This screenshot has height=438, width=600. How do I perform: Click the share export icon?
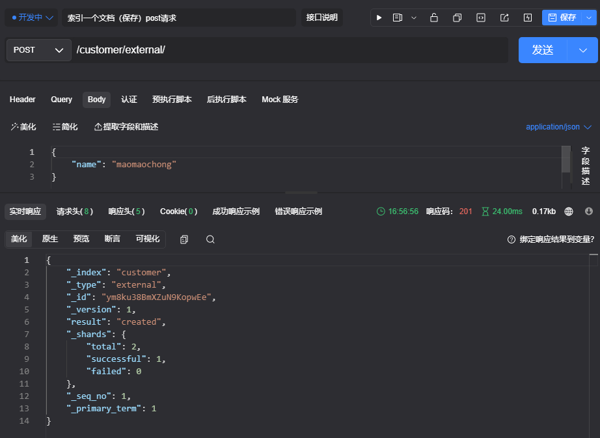click(504, 18)
